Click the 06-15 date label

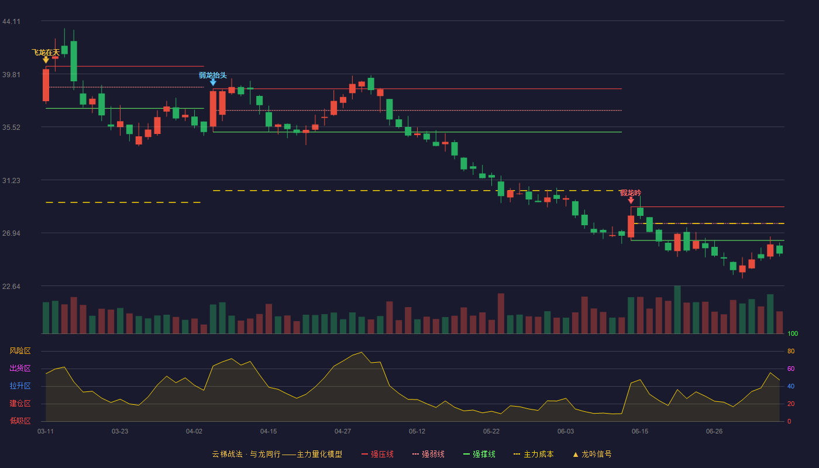pos(640,431)
